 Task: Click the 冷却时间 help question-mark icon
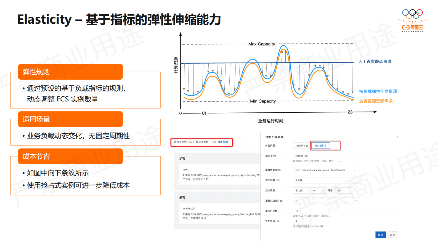click(x=278, y=221)
